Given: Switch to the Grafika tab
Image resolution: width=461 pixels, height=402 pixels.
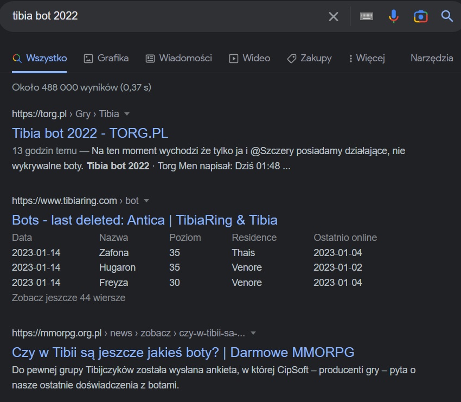Looking at the screenshot, I should coord(106,58).
